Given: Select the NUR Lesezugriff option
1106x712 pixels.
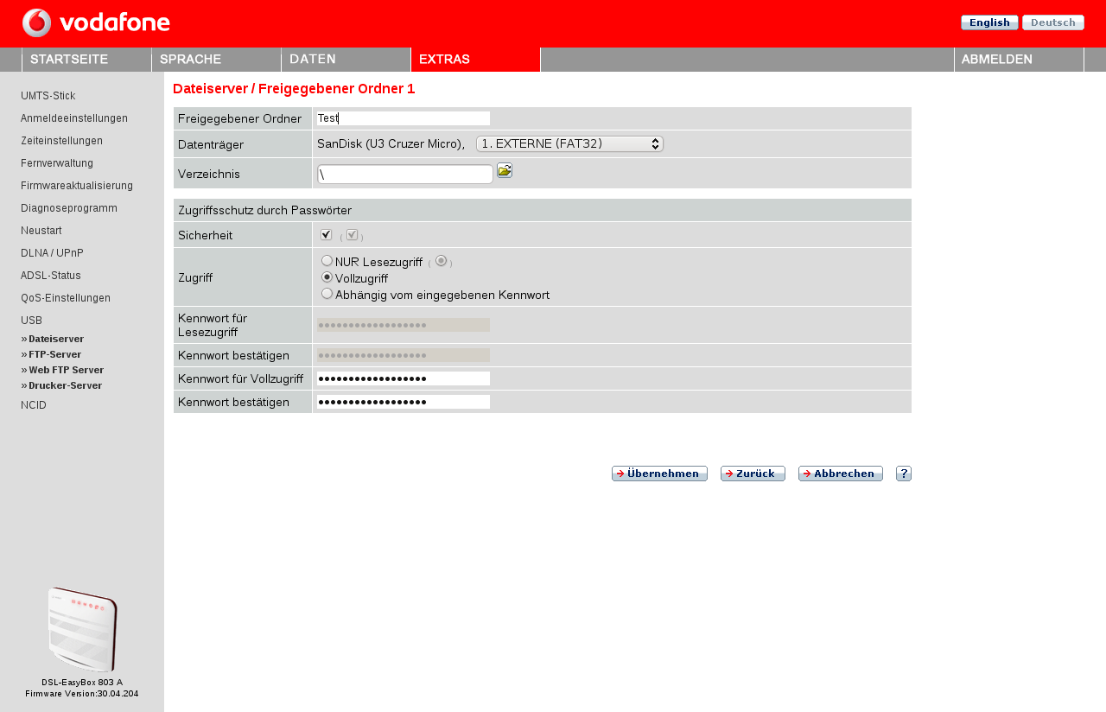Looking at the screenshot, I should coord(327,259).
